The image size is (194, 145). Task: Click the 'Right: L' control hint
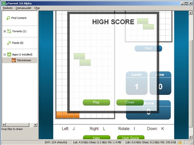(x=97, y=129)
